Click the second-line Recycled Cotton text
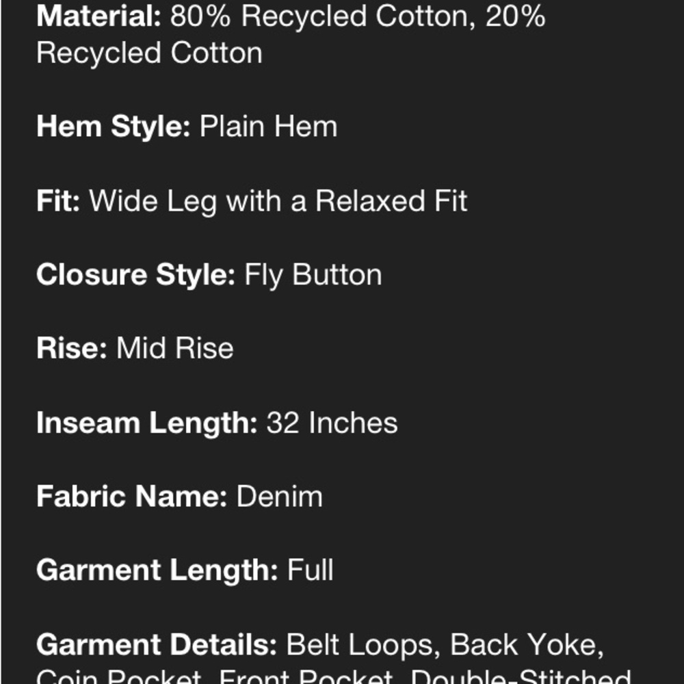 150,53
